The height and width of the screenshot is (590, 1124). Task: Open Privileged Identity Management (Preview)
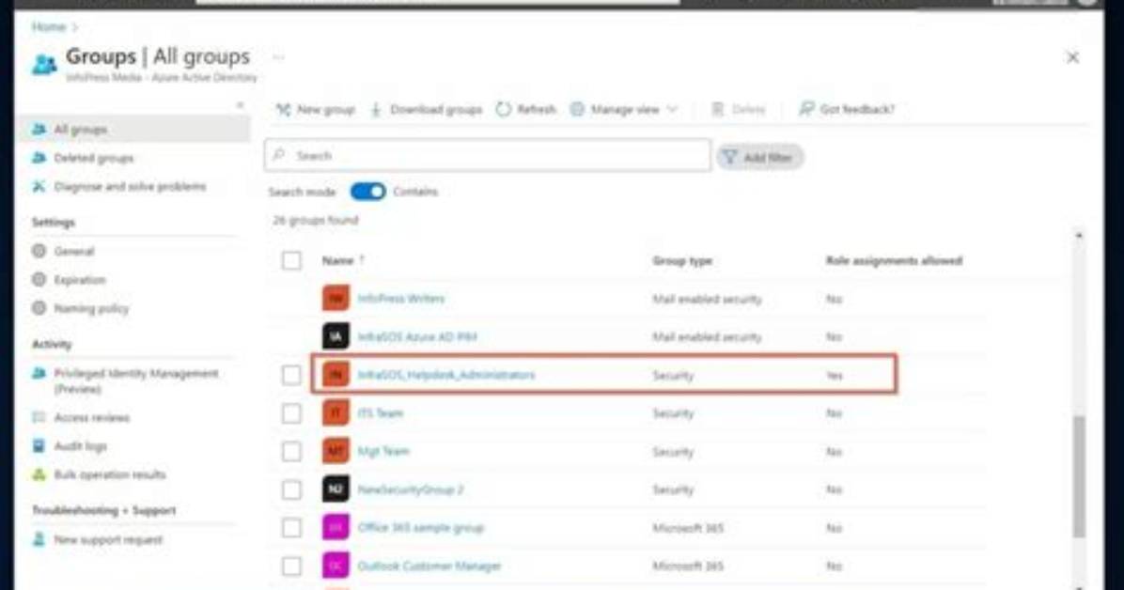136,380
